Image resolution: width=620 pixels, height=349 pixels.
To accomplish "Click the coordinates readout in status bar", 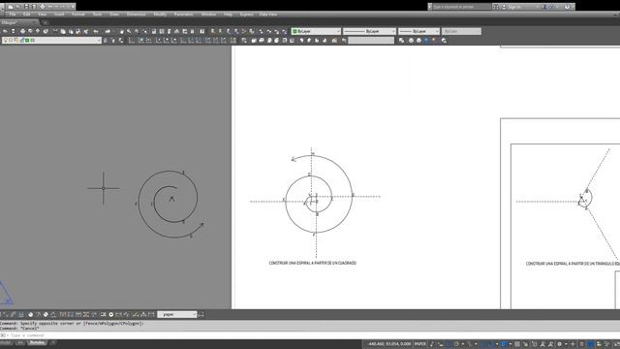I will tap(389, 344).
